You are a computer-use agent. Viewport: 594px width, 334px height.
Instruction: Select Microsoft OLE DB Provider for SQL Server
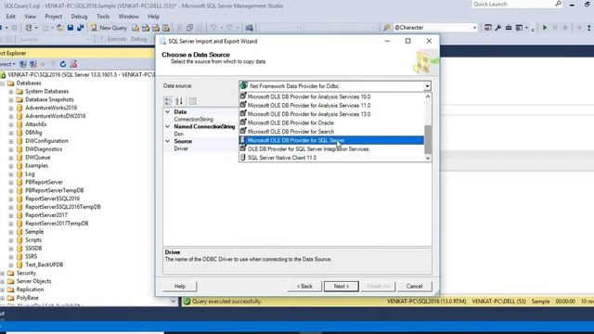click(x=331, y=140)
